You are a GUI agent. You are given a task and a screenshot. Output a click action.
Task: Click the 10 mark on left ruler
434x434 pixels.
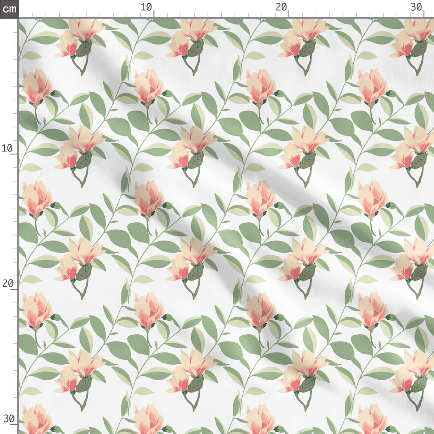[x=8, y=148]
